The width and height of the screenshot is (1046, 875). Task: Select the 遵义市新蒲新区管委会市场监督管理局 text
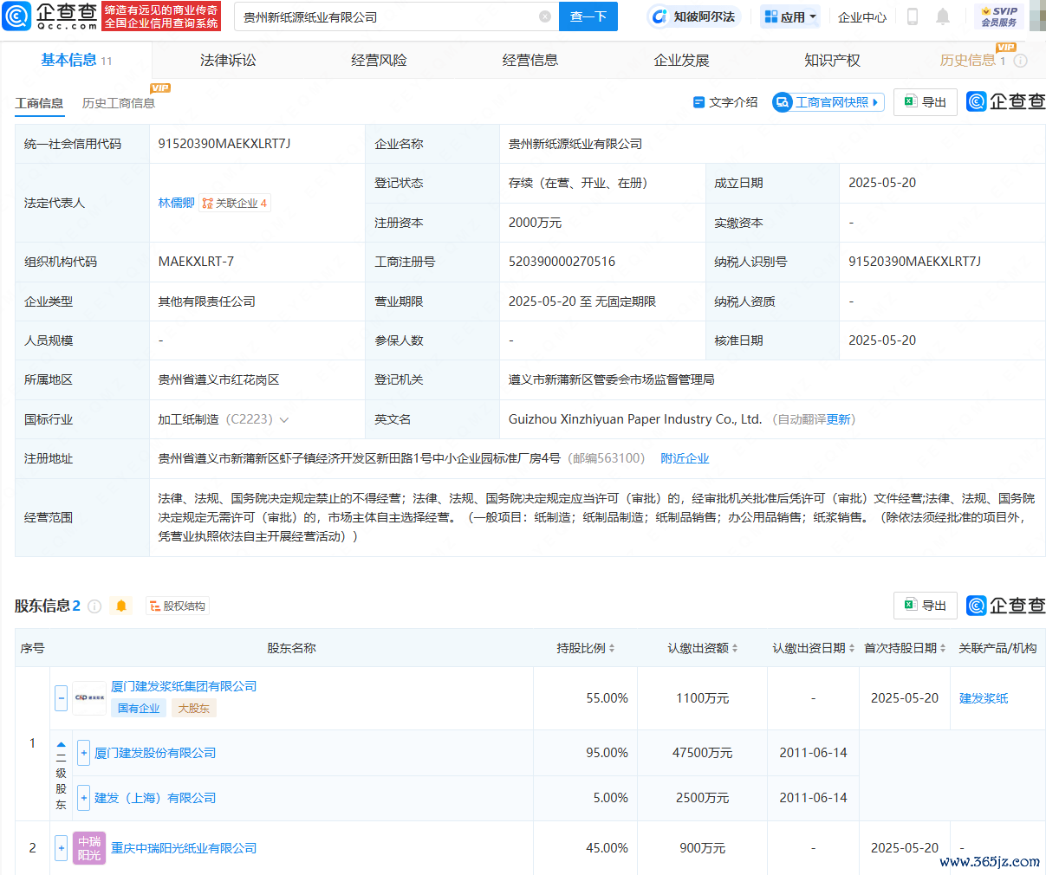611,379
